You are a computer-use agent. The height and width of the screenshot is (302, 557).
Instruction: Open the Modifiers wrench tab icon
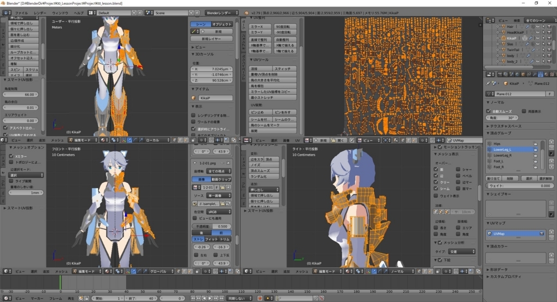pyautogui.click(x=535, y=74)
